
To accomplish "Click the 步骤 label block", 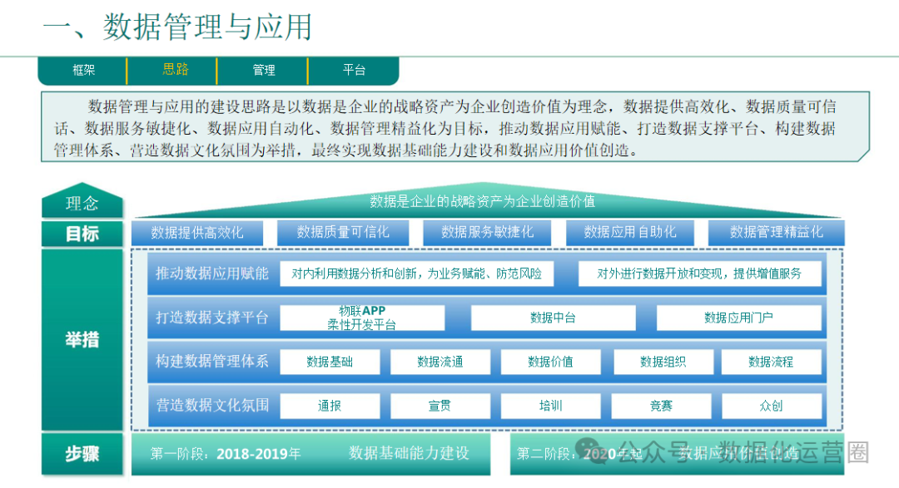I will [82, 454].
